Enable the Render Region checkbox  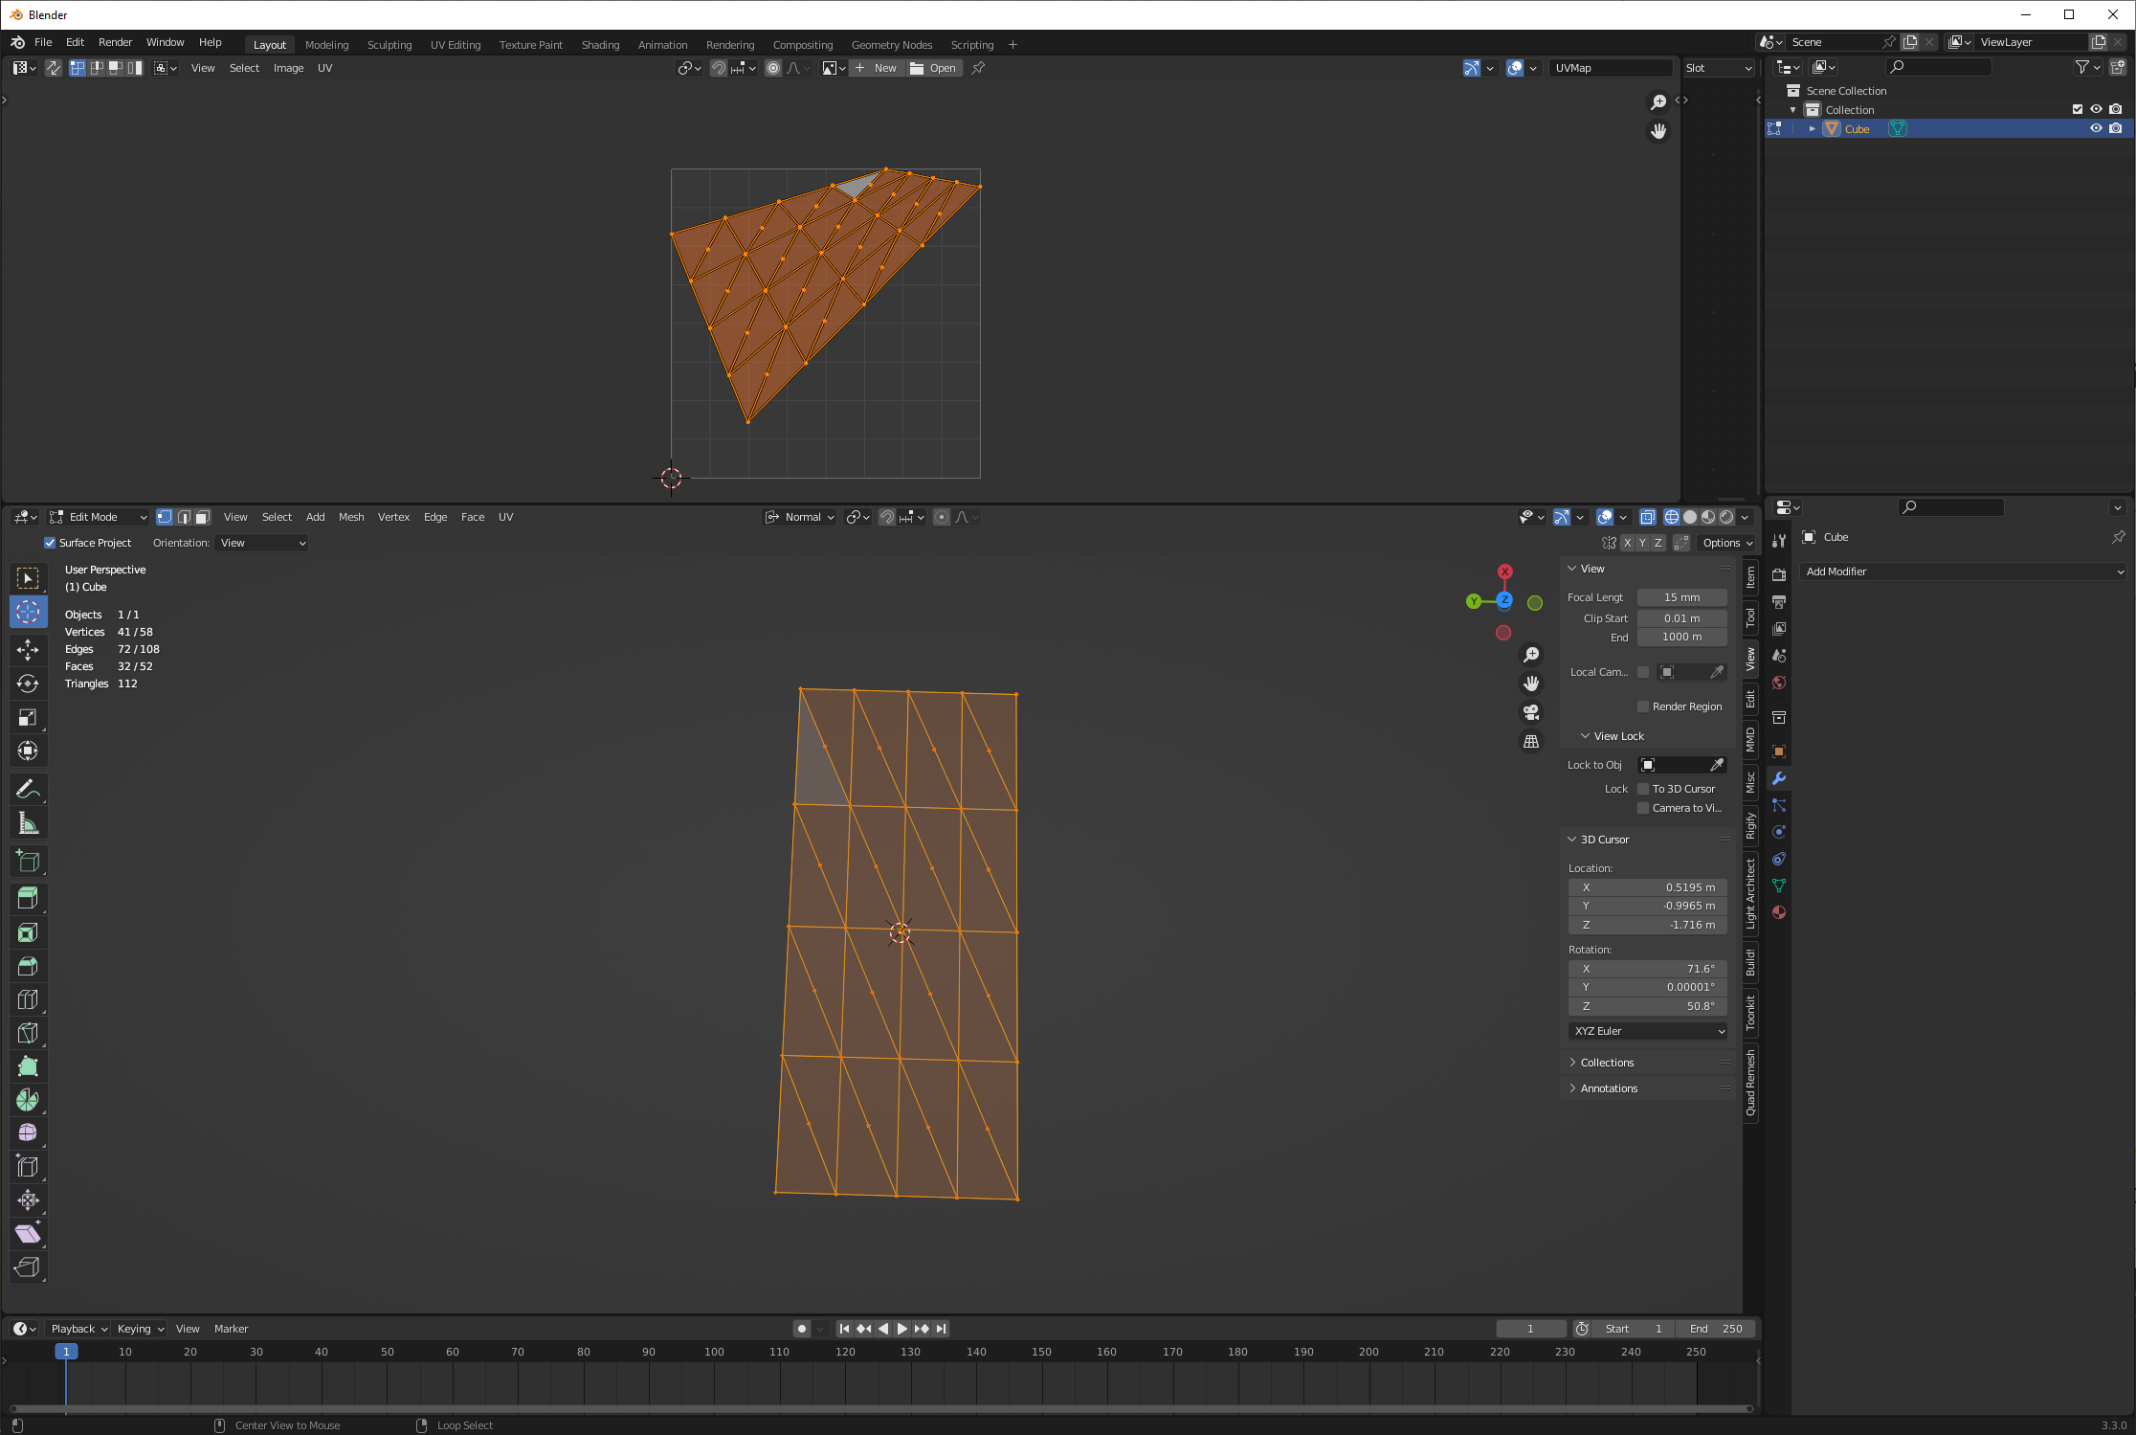point(1643,706)
